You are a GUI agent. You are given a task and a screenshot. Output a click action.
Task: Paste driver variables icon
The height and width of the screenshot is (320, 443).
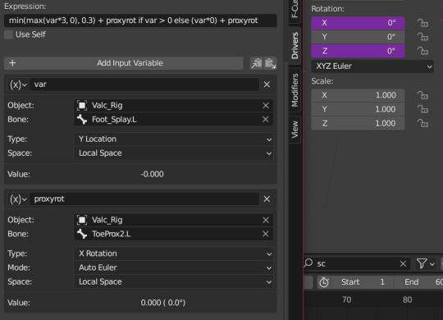(270, 63)
